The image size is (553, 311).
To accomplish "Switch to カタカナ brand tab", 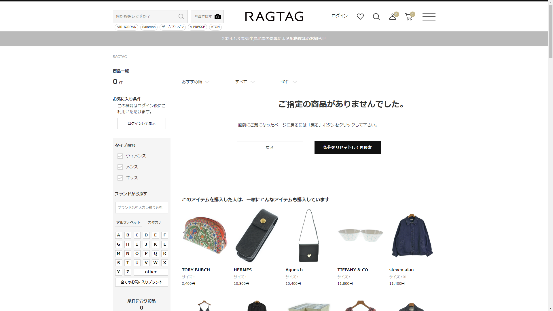I will click(155, 222).
